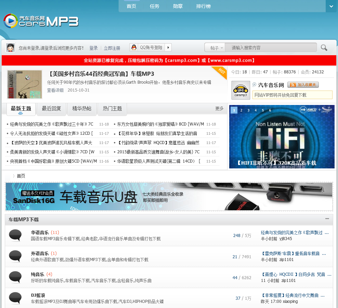Open thread 花样年华 林楚殷
This screenshot has width=338, height=308.
[157, 133]
